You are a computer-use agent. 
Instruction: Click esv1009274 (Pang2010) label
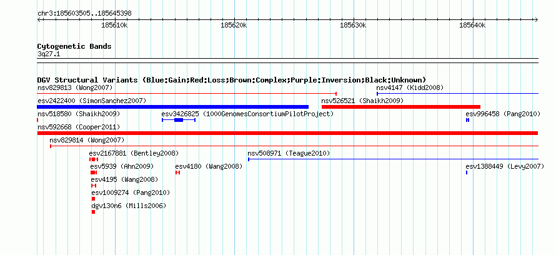click(x=131, y=192)
